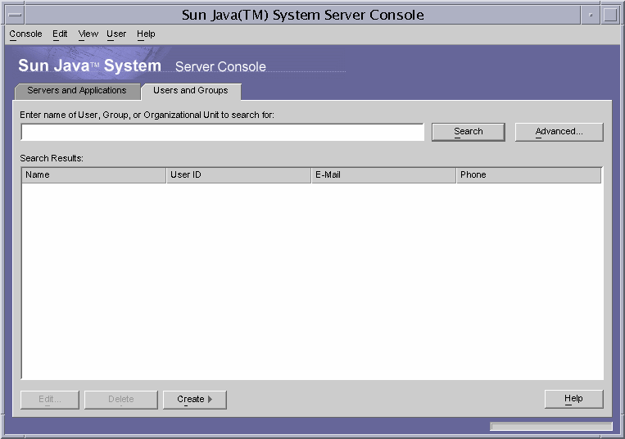
Task: Sort results by Name column header
Action: (x=93, y=175)
